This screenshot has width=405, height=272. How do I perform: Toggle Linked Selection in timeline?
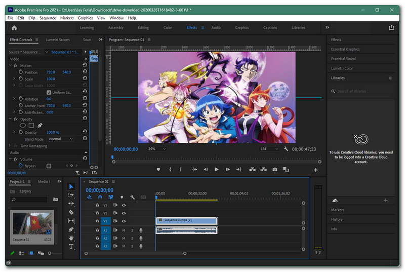[x=110, y=198]
